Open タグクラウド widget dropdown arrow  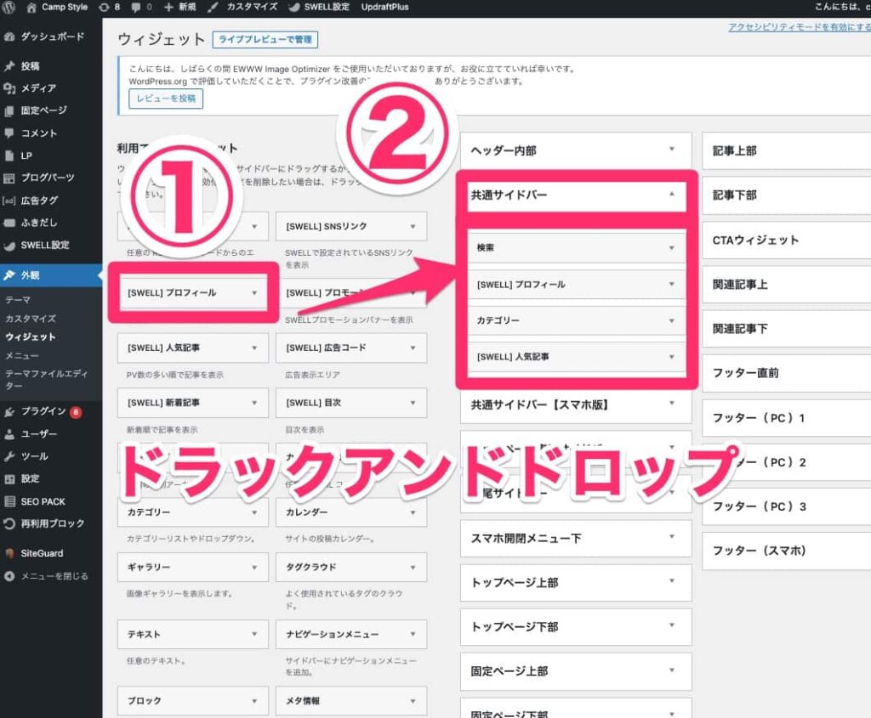pyautogui.click(x=413, y=567)
